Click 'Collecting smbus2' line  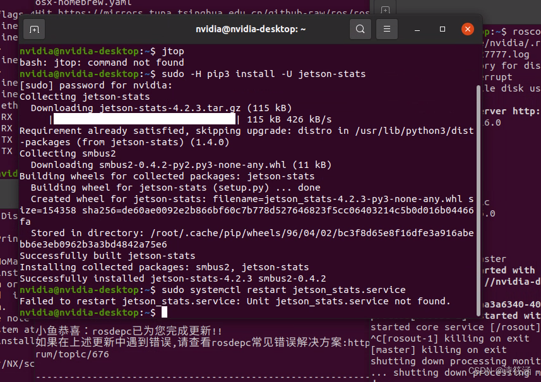point(68,153)
